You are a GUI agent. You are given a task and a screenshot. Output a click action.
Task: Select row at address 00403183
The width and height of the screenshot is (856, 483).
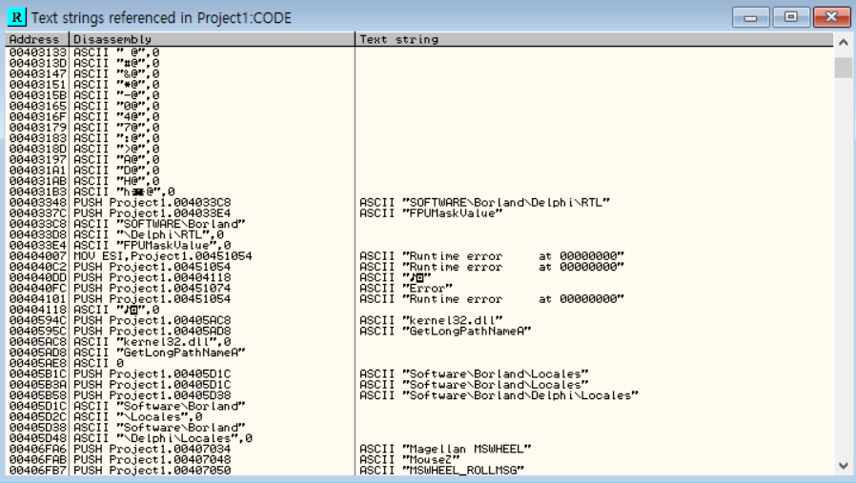tap(419, 138)
